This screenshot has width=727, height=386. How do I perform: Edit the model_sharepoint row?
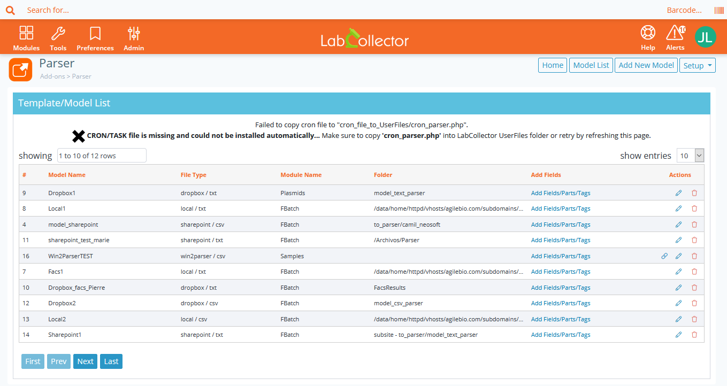pos(679,225)
